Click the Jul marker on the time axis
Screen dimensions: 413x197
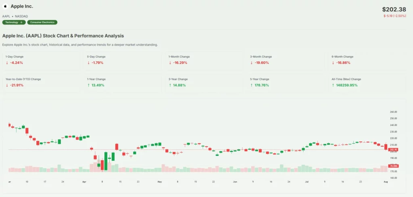[307, 182]
